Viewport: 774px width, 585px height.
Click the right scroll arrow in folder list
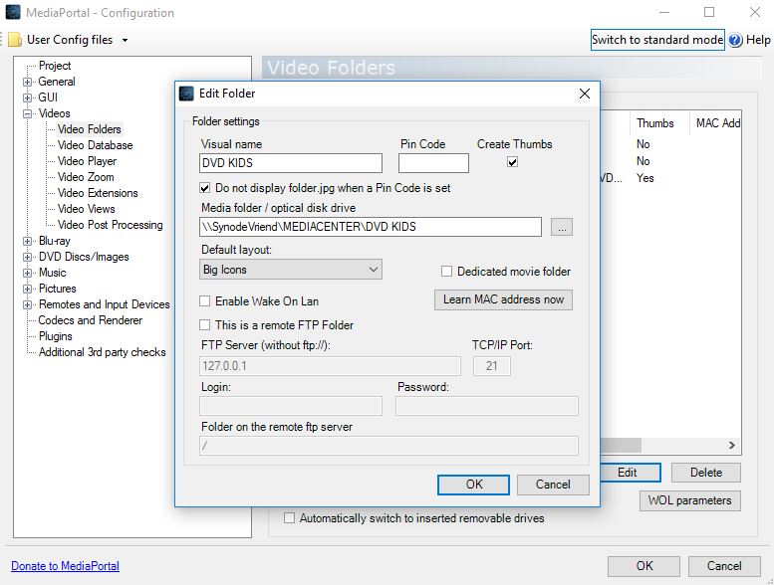[x=732, y=446]
